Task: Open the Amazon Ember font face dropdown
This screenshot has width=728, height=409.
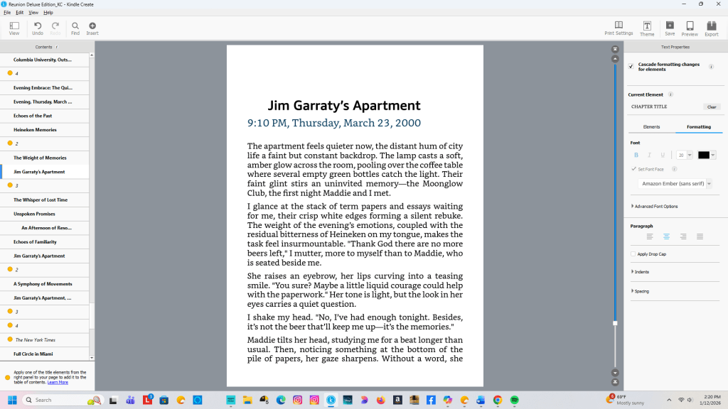Action: (675, 183)
